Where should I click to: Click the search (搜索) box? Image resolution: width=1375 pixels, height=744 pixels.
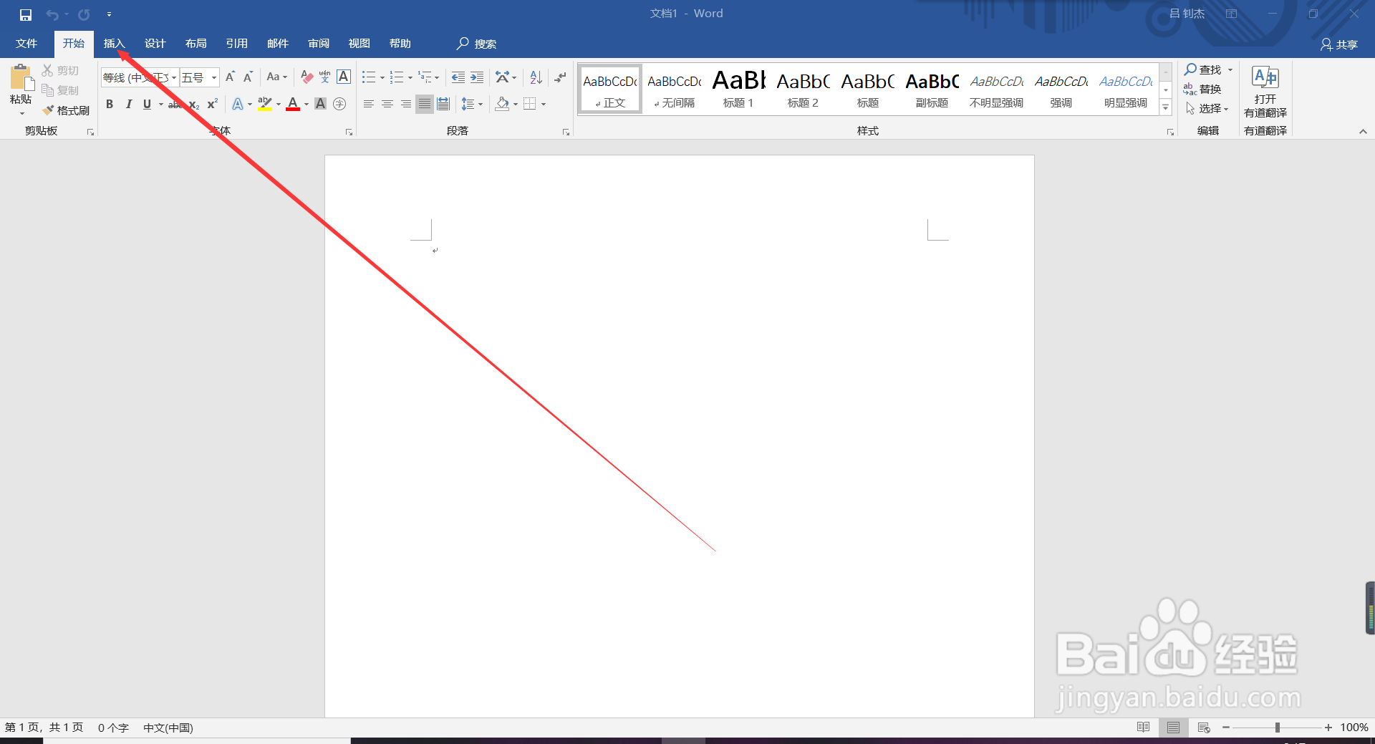477,44
